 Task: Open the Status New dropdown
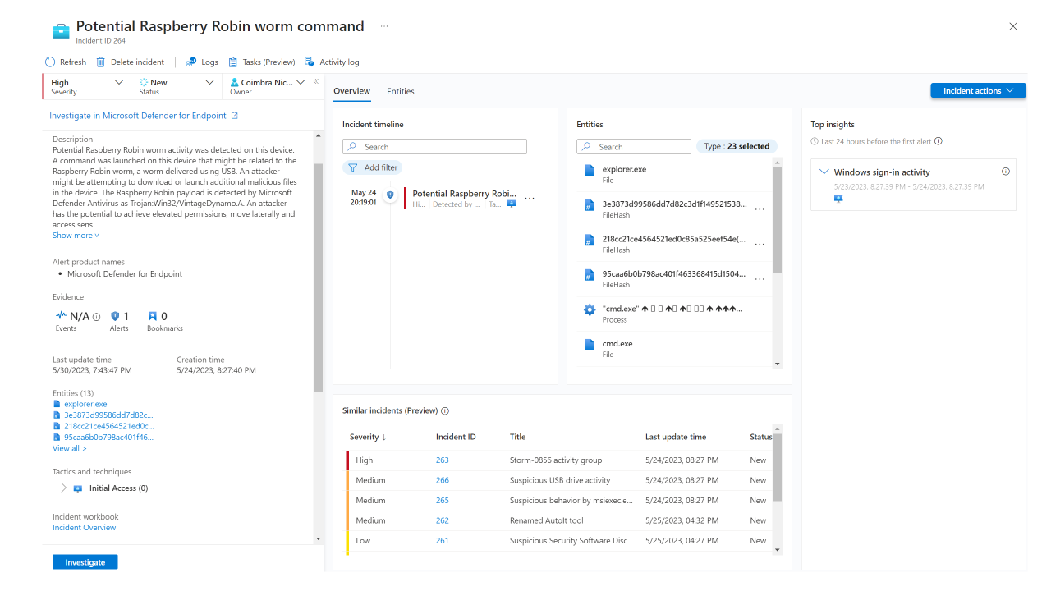pyautogui.click(x=209, y=83)
